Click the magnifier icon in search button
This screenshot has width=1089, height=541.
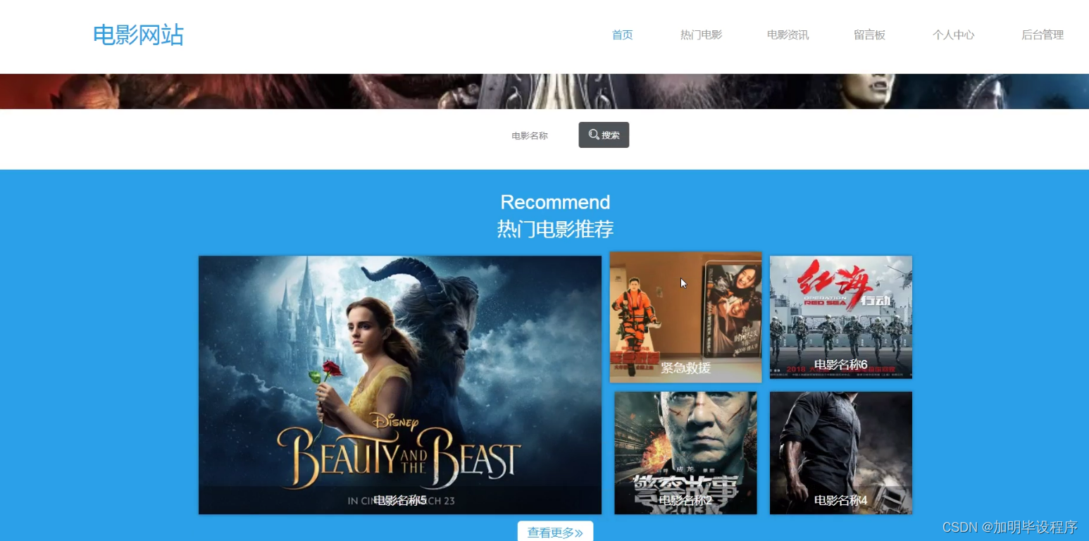594,135
